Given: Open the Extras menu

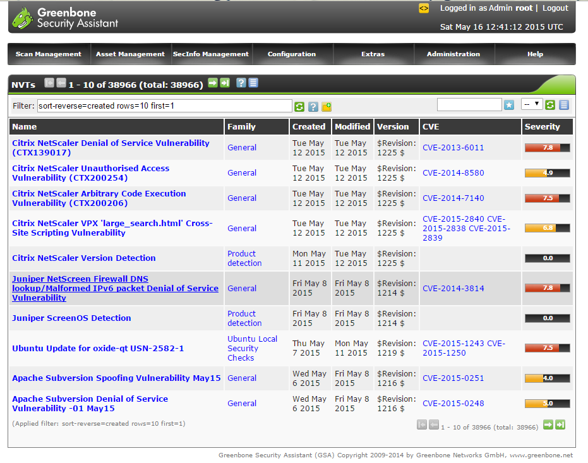Looking at the screenshot, I should (373, 54).
